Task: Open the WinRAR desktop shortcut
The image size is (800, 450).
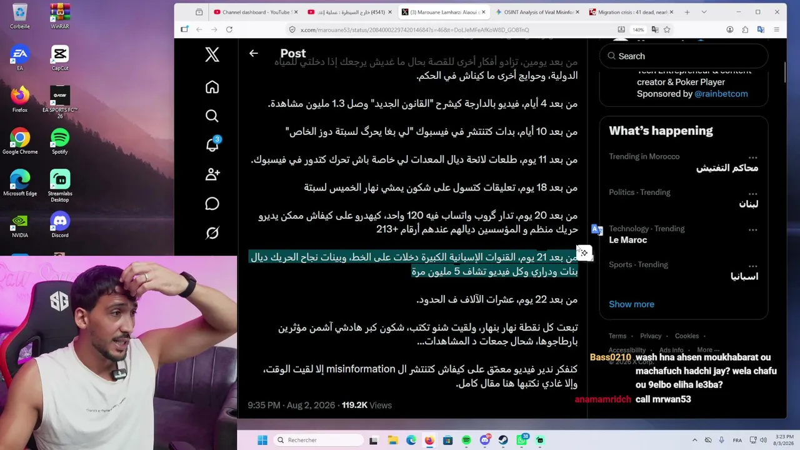Action: (60, 17)
